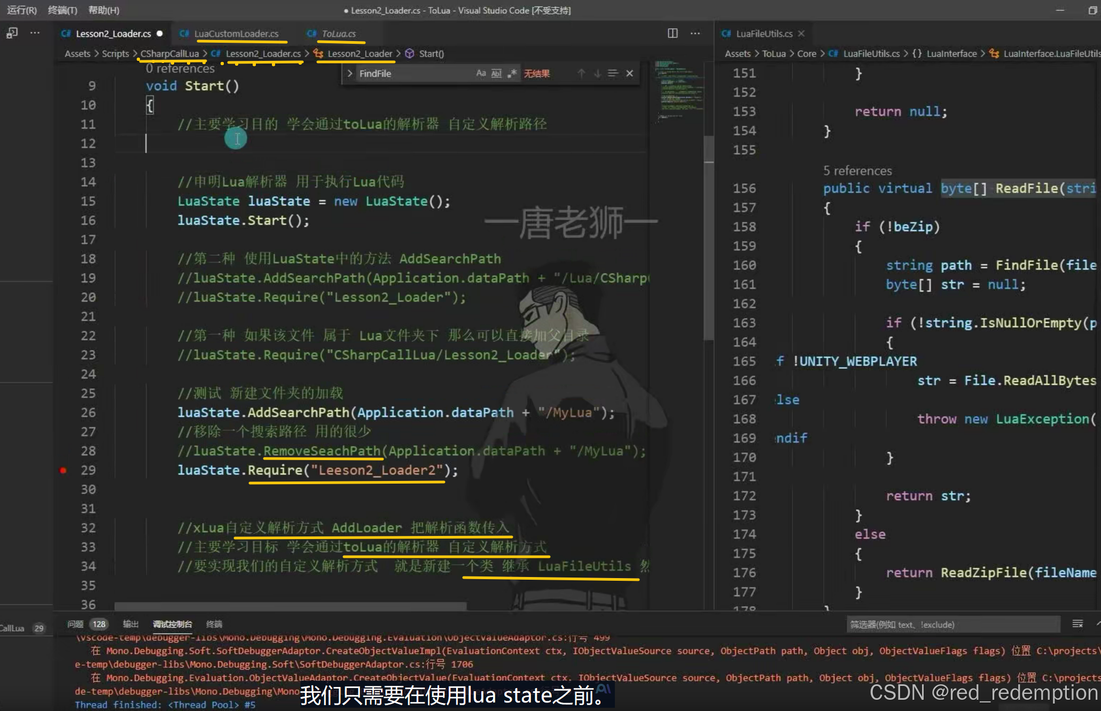Image resolution: width=1101 pixels, height=711 pixels.
Task: Toggle match case (Aa) in find widget
Action: coord(481,73)
